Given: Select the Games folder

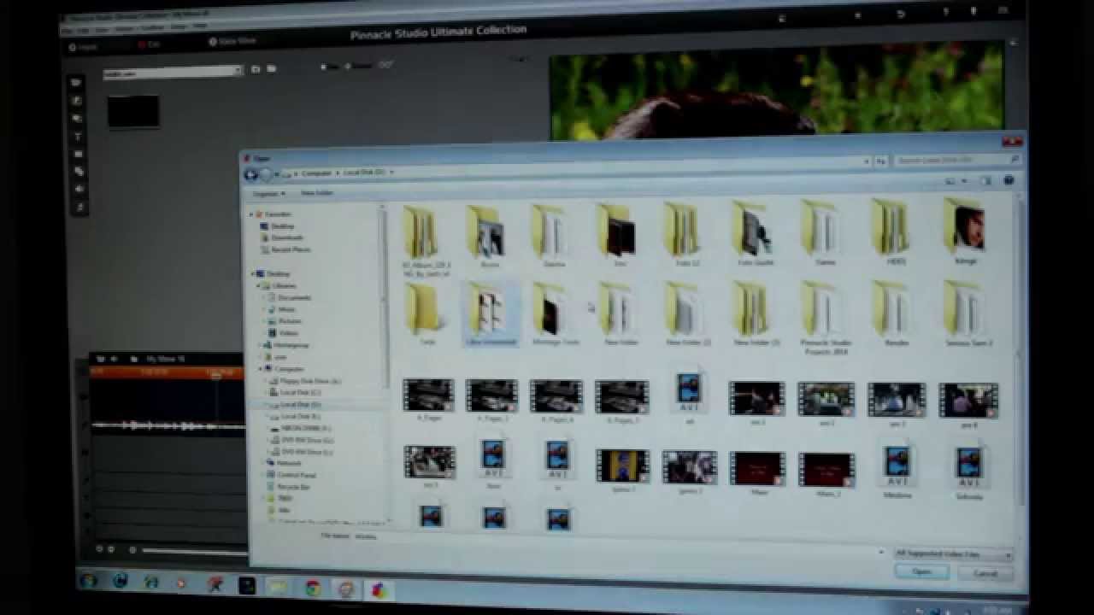Looking at the screenshot, I should (x=825, y=234).
